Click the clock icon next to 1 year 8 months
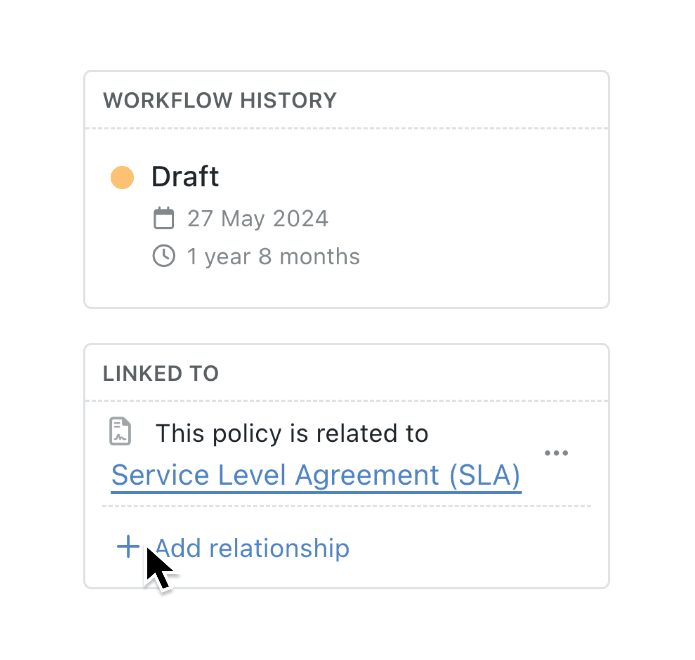695x660 pixels. pyautogui.click(x=165, y=256)
